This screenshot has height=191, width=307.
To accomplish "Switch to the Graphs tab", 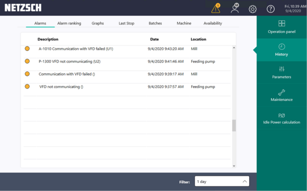I will point(98,23).
